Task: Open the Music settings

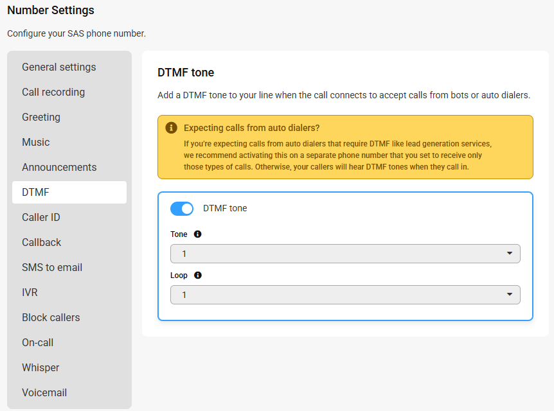Action: (x=69, y=143)
